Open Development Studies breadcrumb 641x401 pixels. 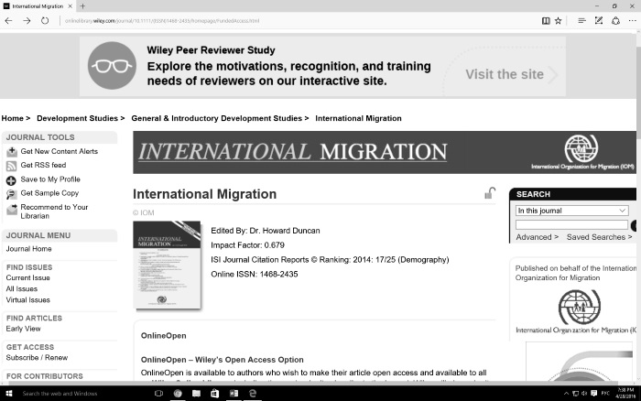77,118
